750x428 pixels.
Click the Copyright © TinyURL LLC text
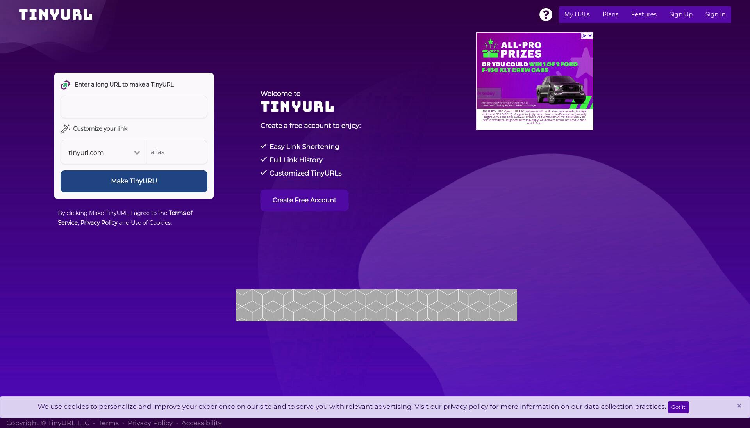(48, 423)
